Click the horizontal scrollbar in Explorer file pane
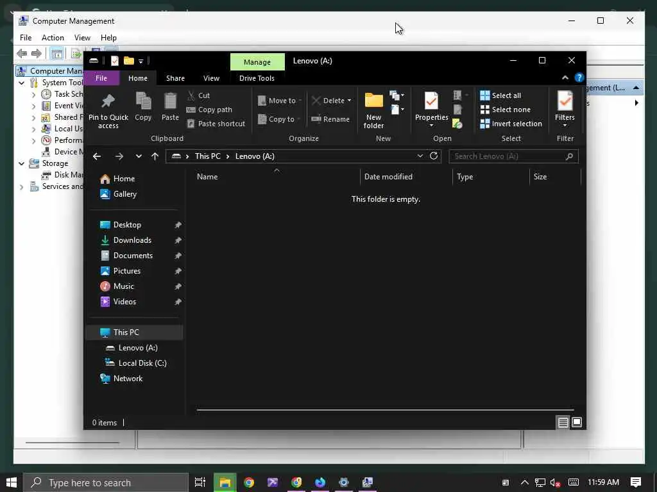Viewport: 657px width, 492px height. coord(386,410)
